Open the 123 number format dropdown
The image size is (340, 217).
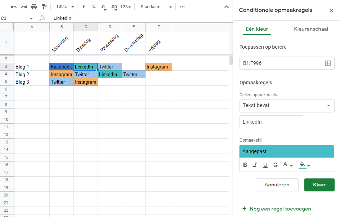125,6
